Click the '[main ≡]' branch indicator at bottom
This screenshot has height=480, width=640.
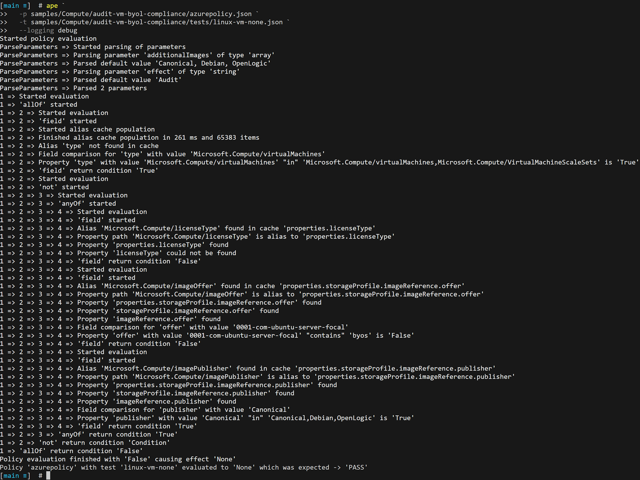[15, 476]
